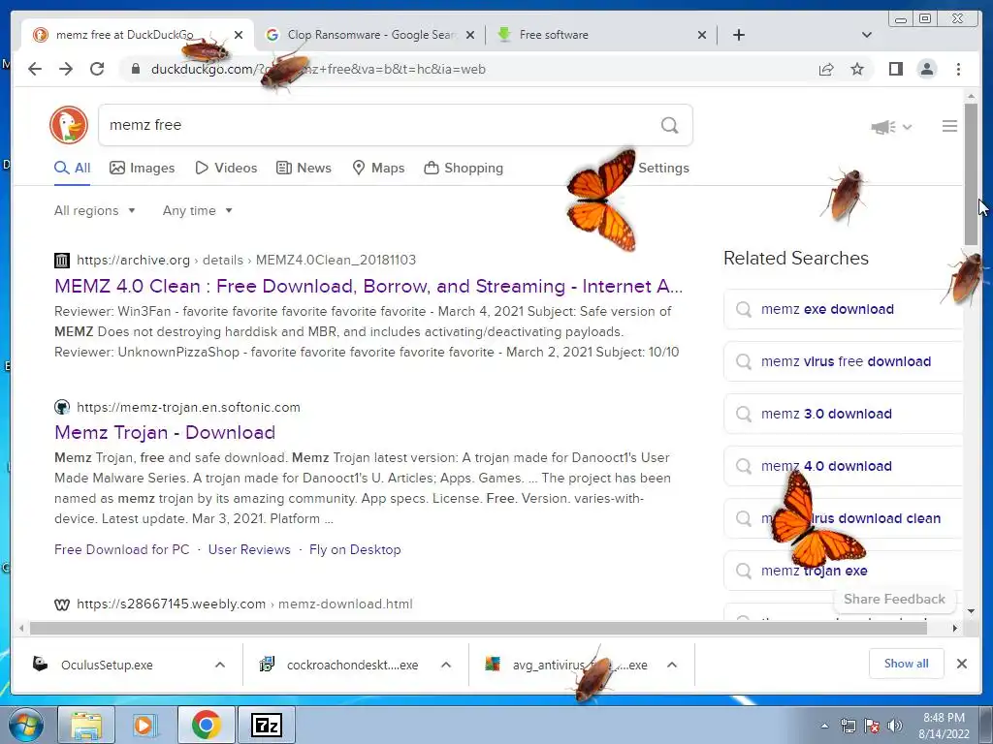
Task: Expand the Any time filter
Action: pos(197,210)
